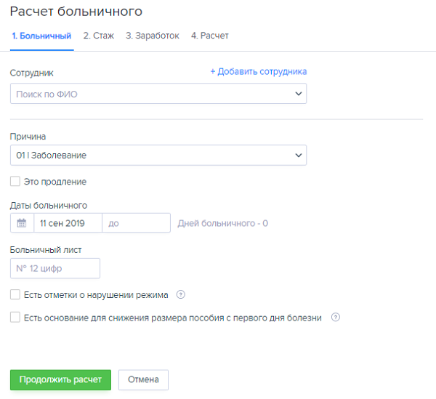Click the start date field "11 сен 2019"

68,223
